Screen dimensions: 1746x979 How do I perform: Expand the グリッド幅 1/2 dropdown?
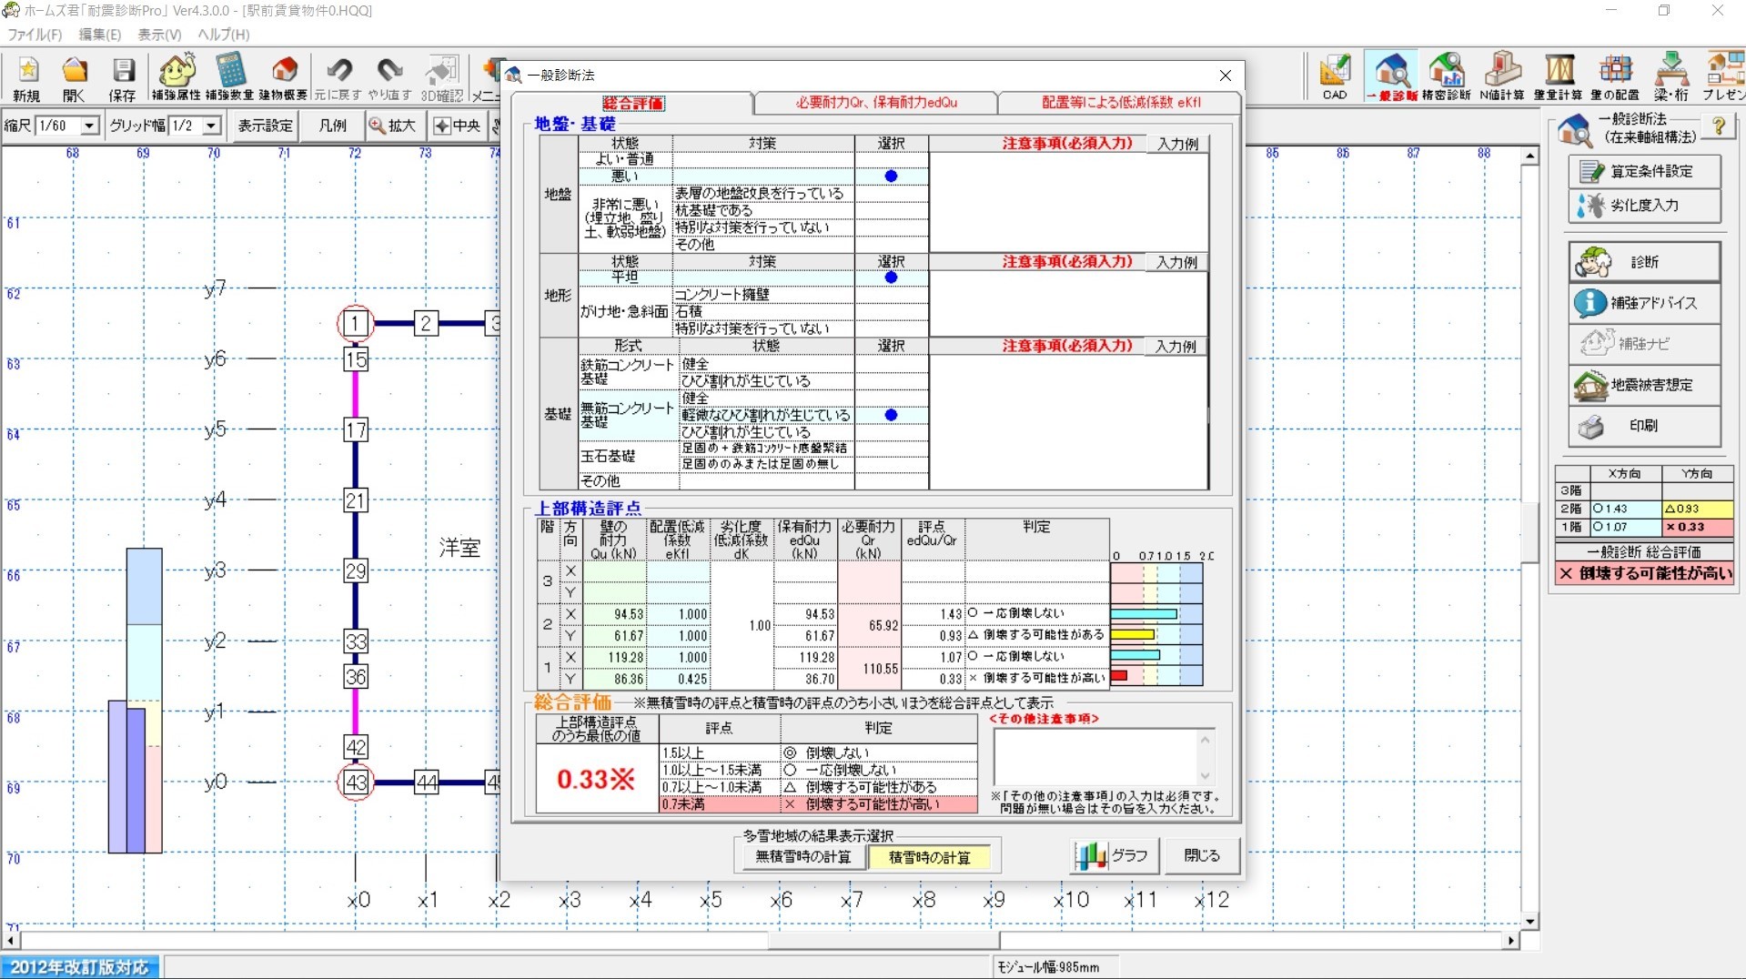point(211,126)
